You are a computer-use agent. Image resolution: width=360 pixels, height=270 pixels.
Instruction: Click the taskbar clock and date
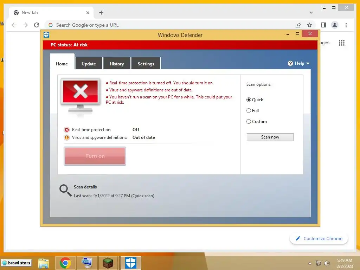click(345, 263)
